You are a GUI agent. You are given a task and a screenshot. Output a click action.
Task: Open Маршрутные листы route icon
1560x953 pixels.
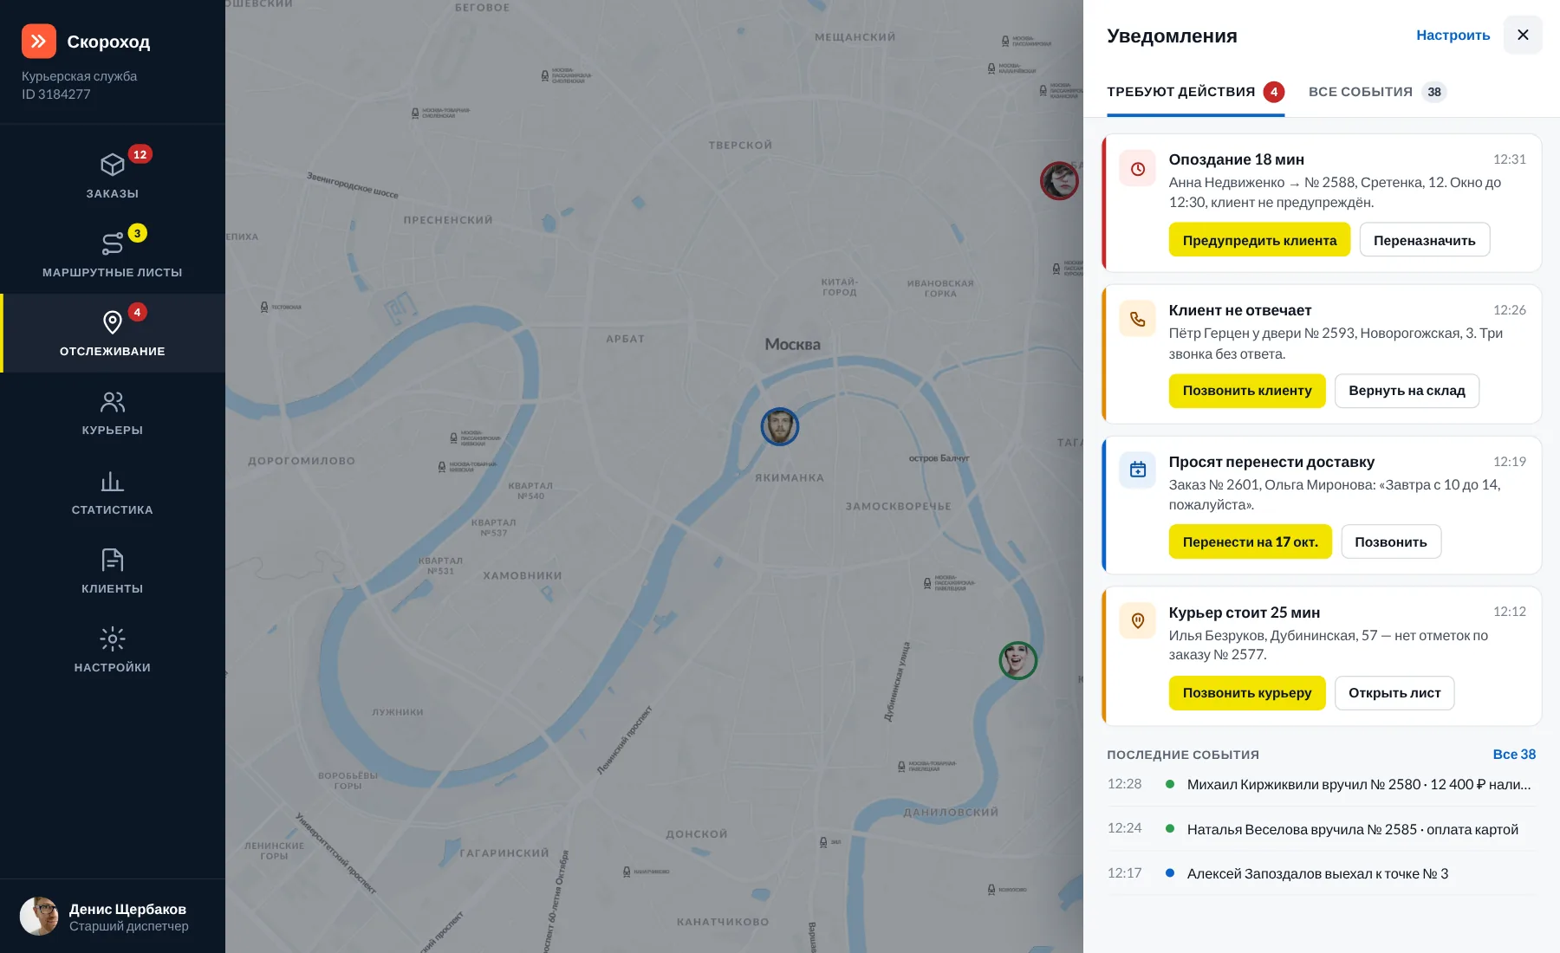[x=113, y=243]
